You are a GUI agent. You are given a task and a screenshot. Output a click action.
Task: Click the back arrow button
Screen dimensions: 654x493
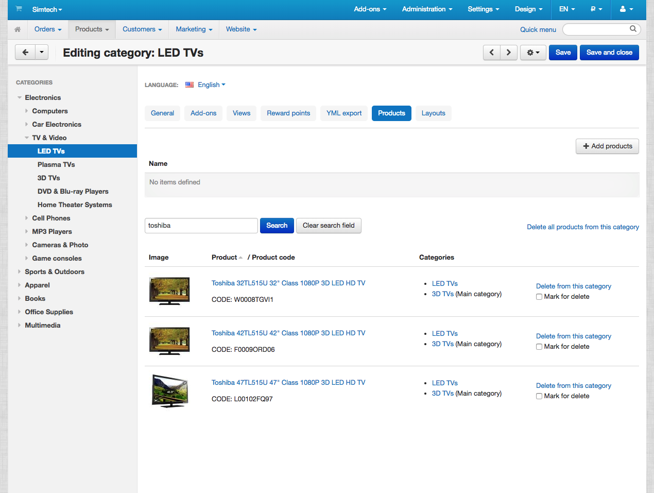(x=25, y=52)
